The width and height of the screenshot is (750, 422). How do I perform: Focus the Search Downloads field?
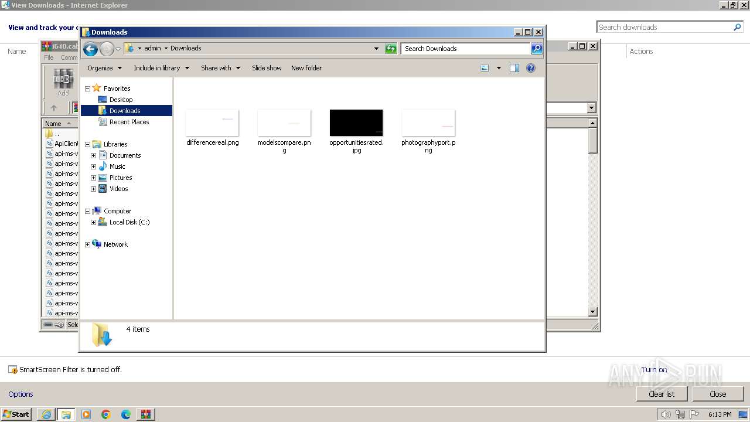pos(466,49)
